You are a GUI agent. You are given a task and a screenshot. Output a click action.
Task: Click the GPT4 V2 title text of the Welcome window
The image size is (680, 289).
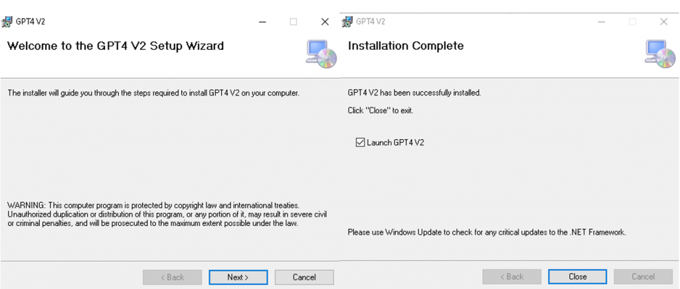coord(31,21)
